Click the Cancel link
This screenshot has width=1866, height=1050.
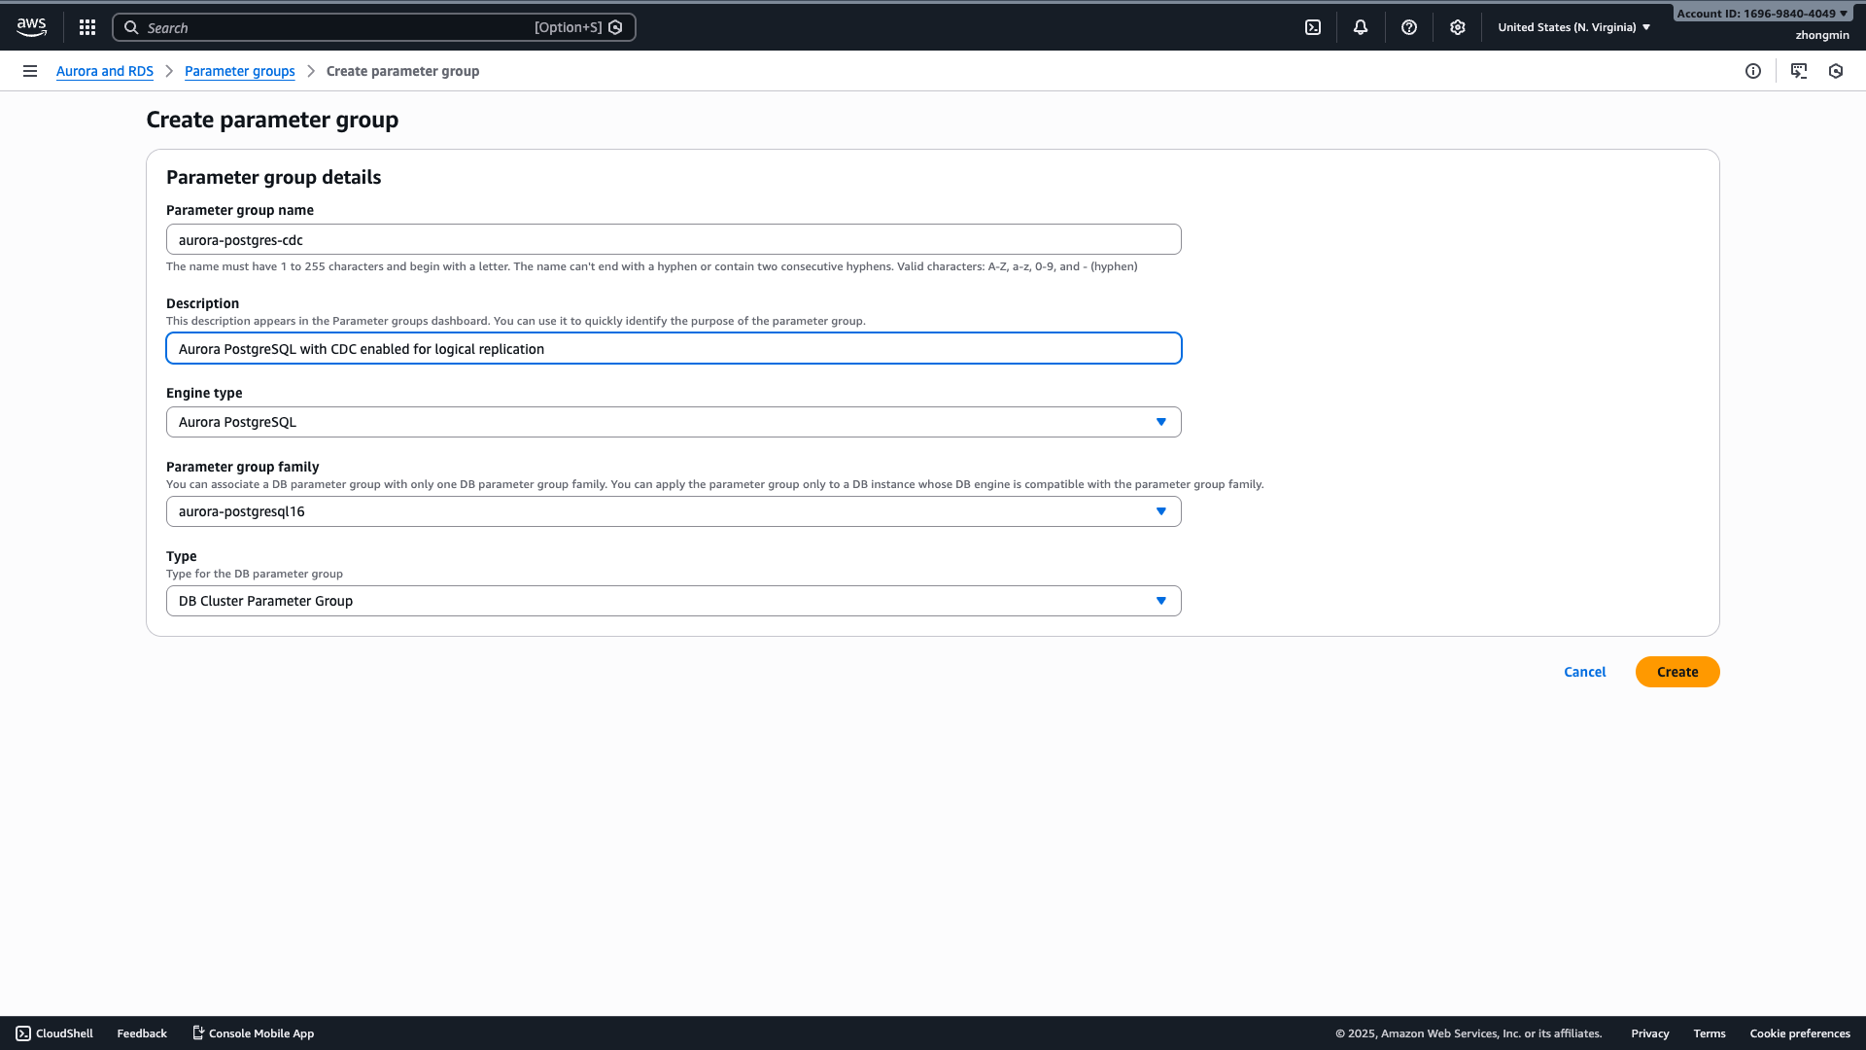(x=1584, y=671)
